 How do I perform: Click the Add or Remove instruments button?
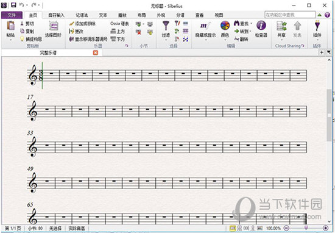[82, 24]
